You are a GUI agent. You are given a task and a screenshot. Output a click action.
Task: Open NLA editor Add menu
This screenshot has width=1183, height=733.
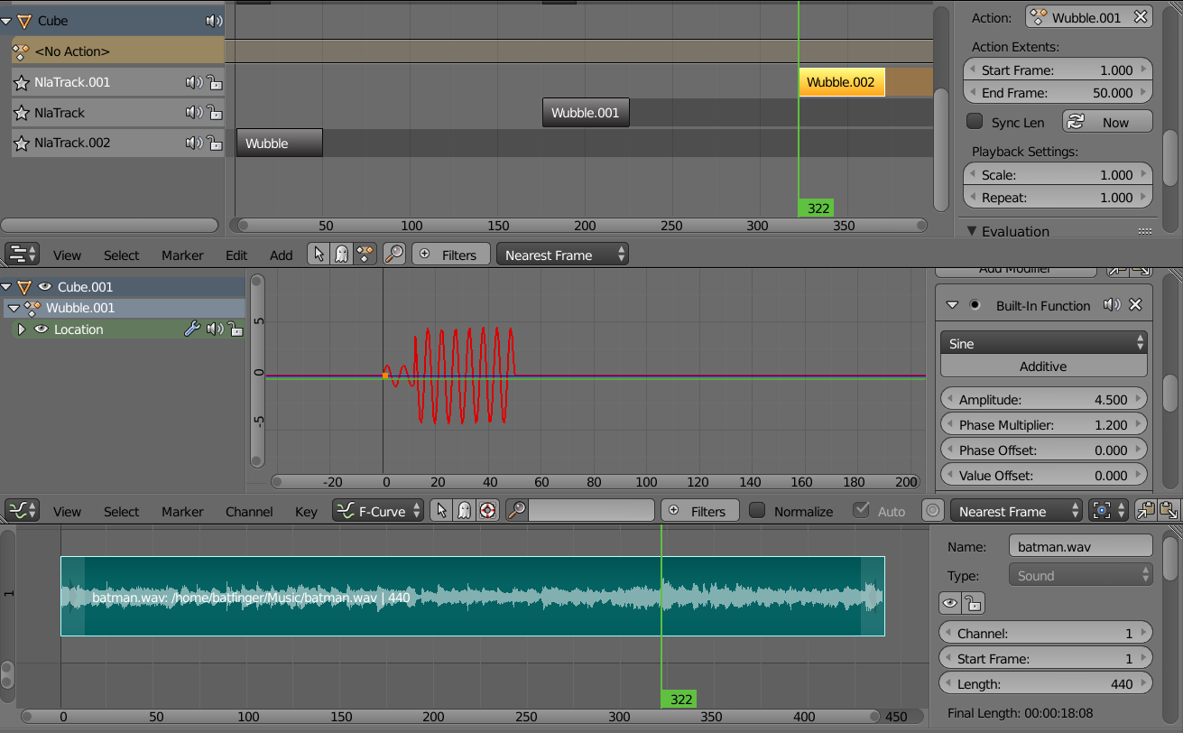pyautogui.click(x=282, y=255)
